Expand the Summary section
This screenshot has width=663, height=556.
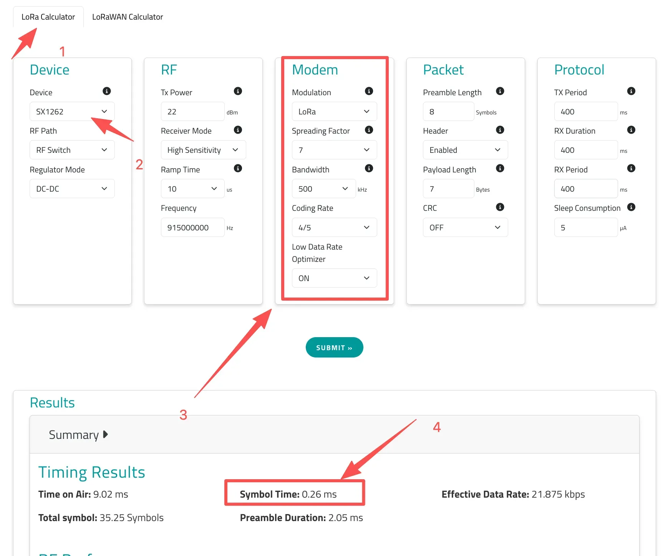click(78, 434)
